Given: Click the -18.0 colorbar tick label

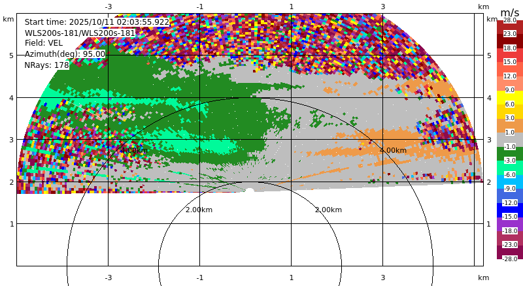Looking at the screenshot, I should [x=510, y=231].
